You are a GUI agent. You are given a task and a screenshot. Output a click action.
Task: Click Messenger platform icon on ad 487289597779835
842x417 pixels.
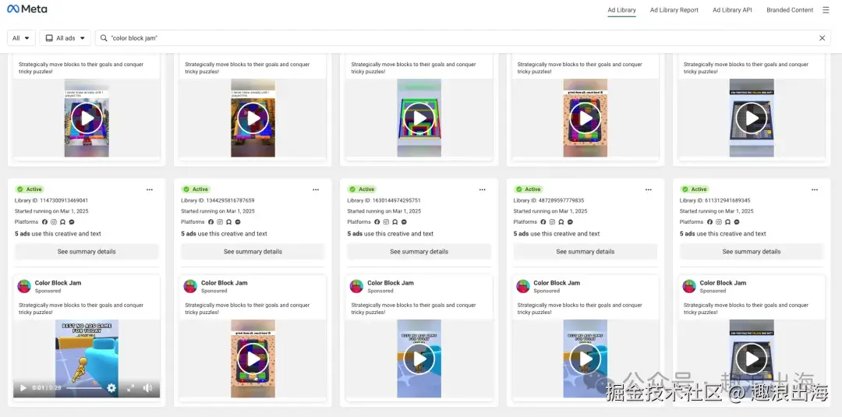click(570, 221)
